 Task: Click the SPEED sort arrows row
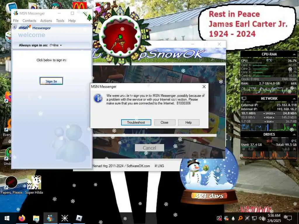point(269,113)
